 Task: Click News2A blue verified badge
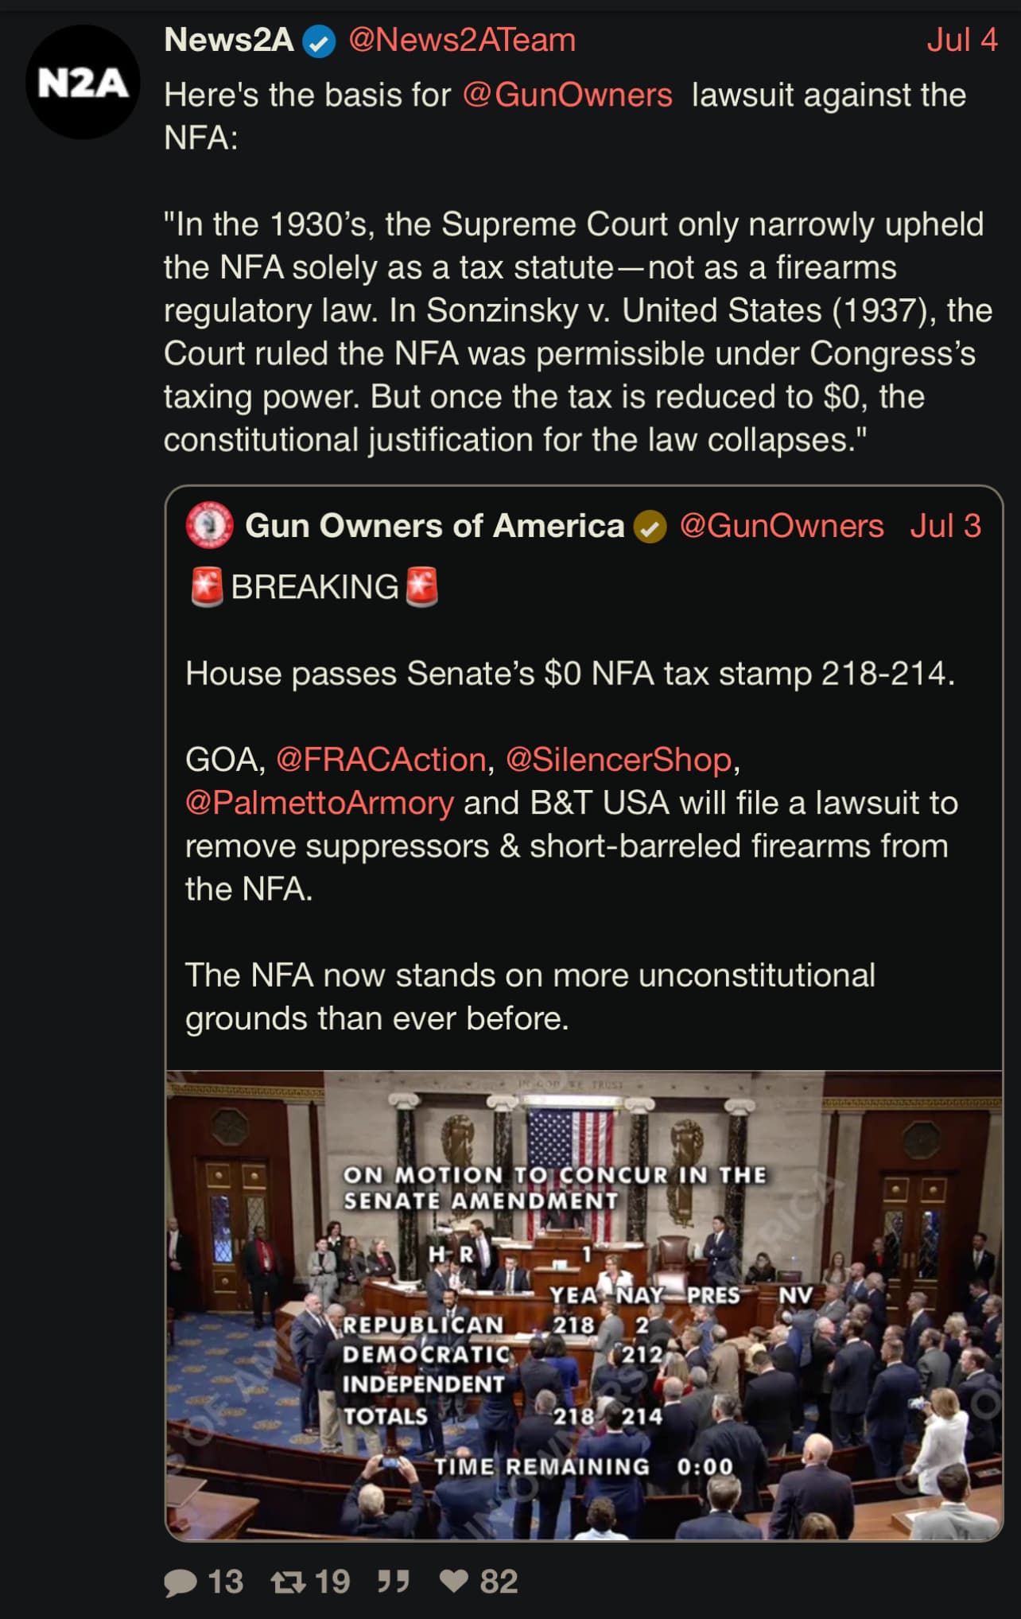click(x=320, y=41)
